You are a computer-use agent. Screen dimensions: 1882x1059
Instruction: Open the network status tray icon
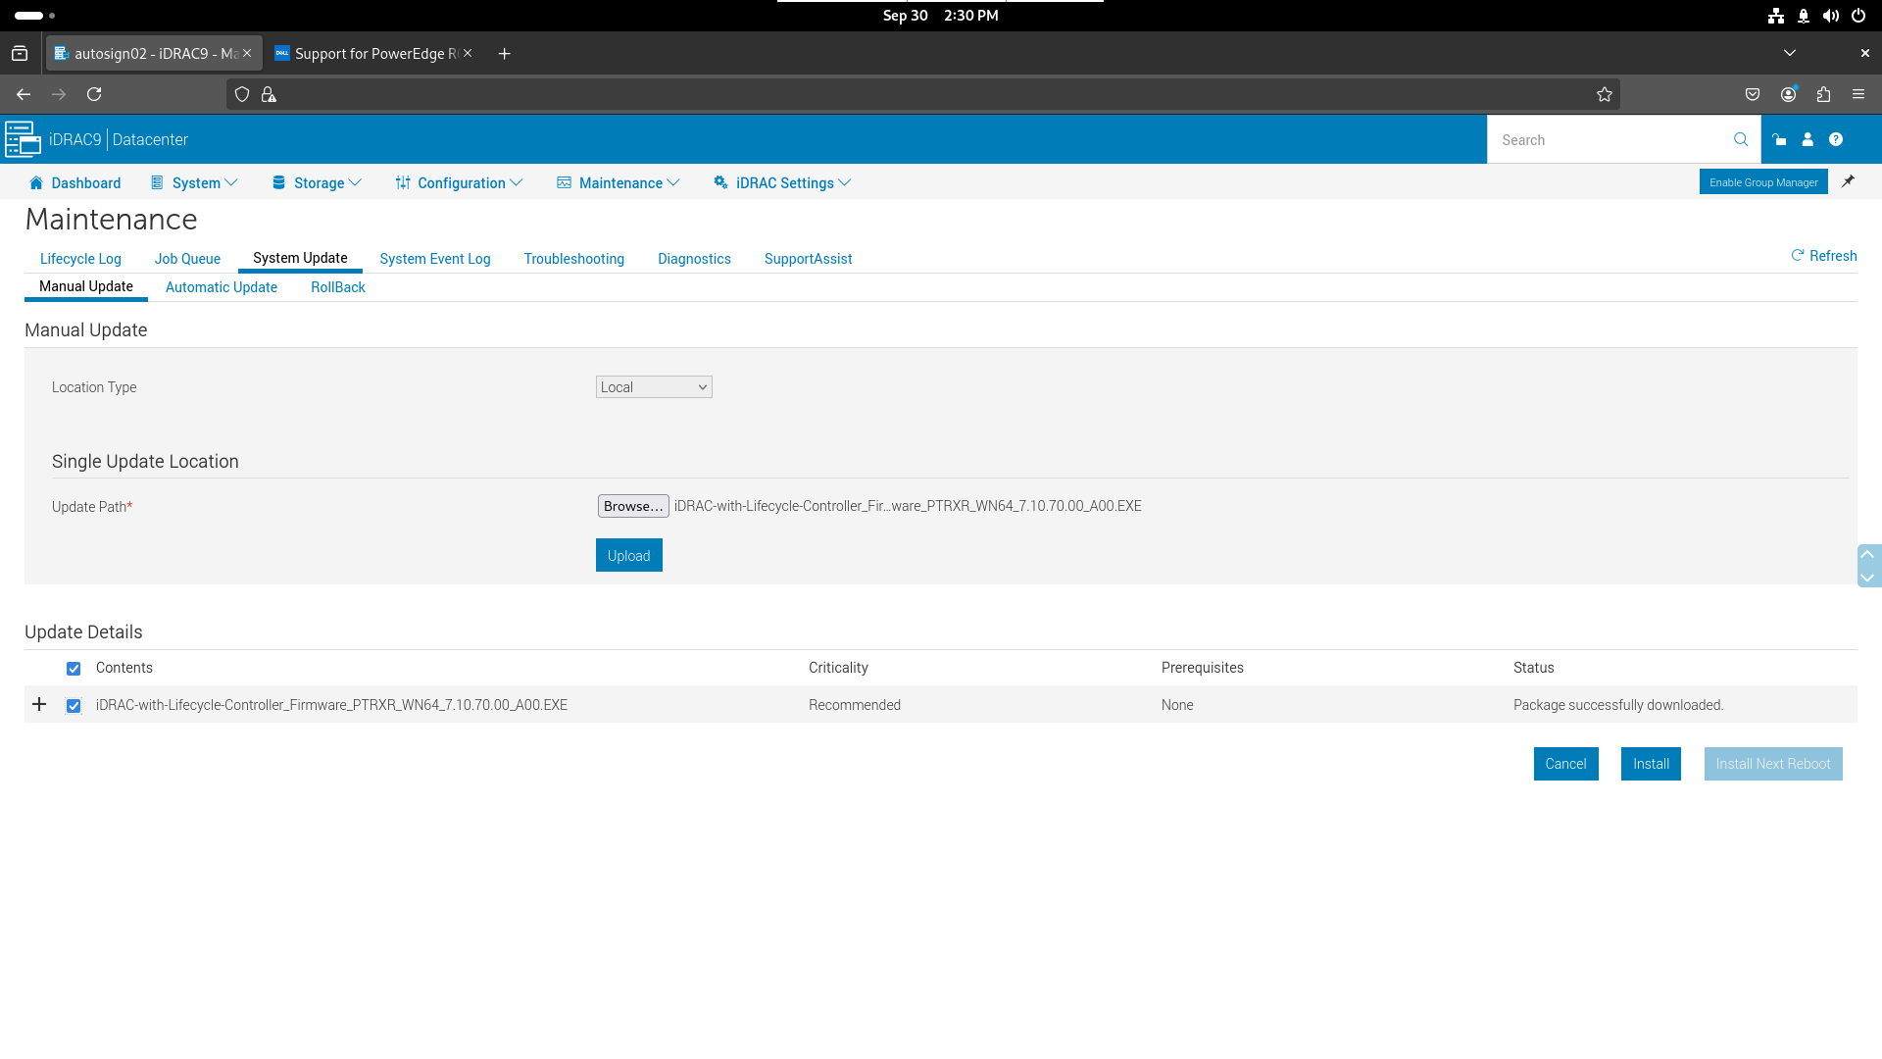coord(1776,16)
